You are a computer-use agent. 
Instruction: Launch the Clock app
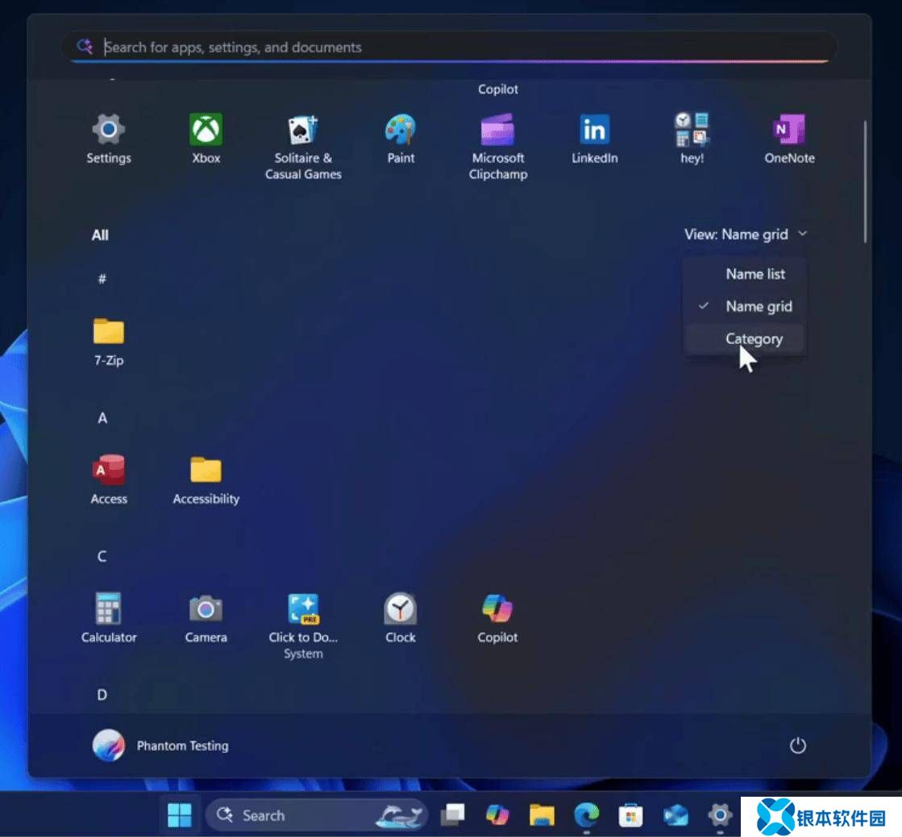401,619
